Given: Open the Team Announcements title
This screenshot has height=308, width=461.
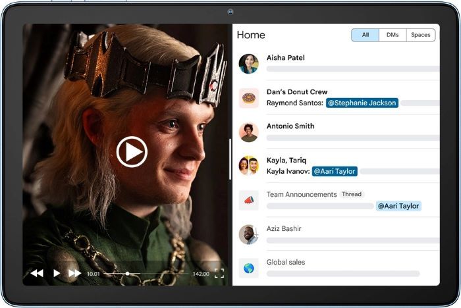Looking at the screenshot, I should 302,194.
